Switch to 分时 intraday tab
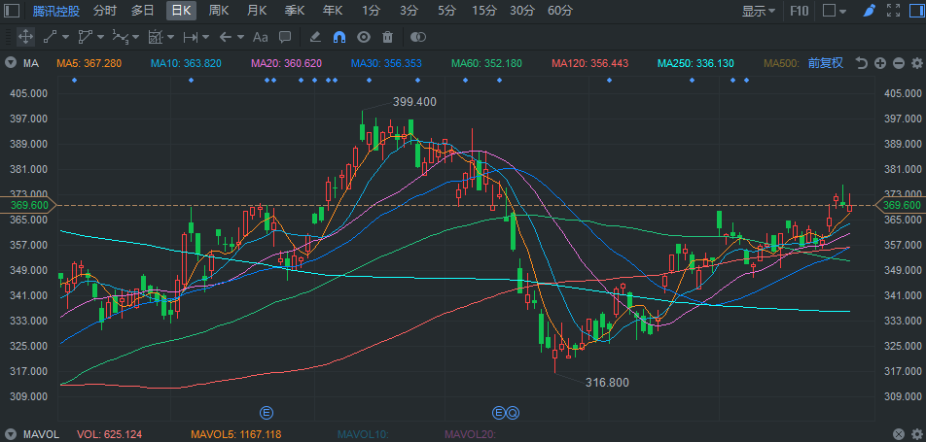Viewport: 926px width, 442px height. coord(104,11)
